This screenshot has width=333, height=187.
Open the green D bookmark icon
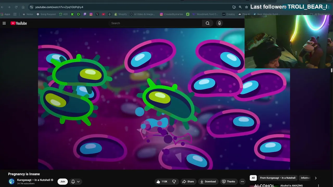pos(79,14)
